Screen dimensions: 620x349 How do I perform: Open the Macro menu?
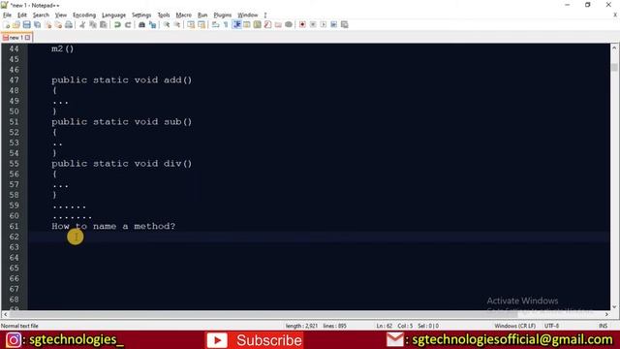tap(183, 16)
